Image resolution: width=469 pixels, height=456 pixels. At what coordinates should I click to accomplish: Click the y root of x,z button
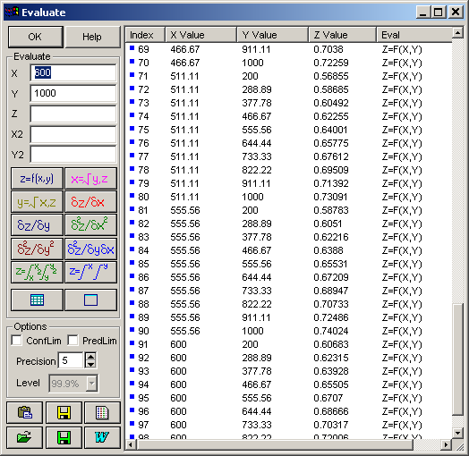coord(37,202)
